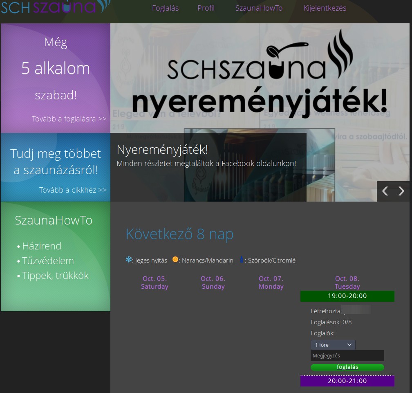Open the Tűzvédelem list item
Viewport: 412px width, 393px height.
[48, 261]
